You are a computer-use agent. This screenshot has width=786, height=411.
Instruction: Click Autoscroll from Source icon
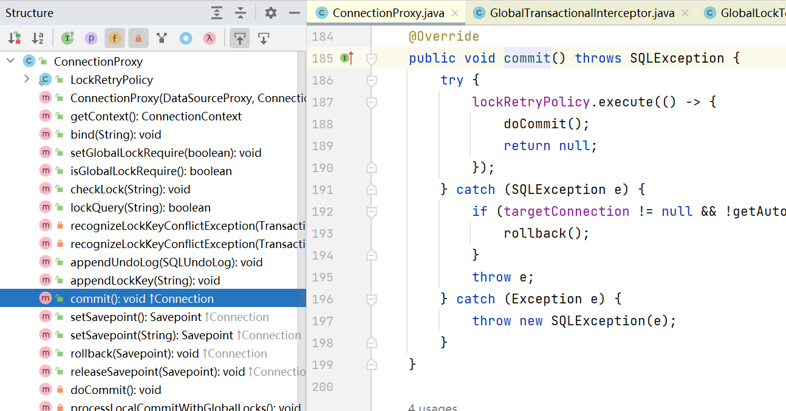(x=264, y=38)
